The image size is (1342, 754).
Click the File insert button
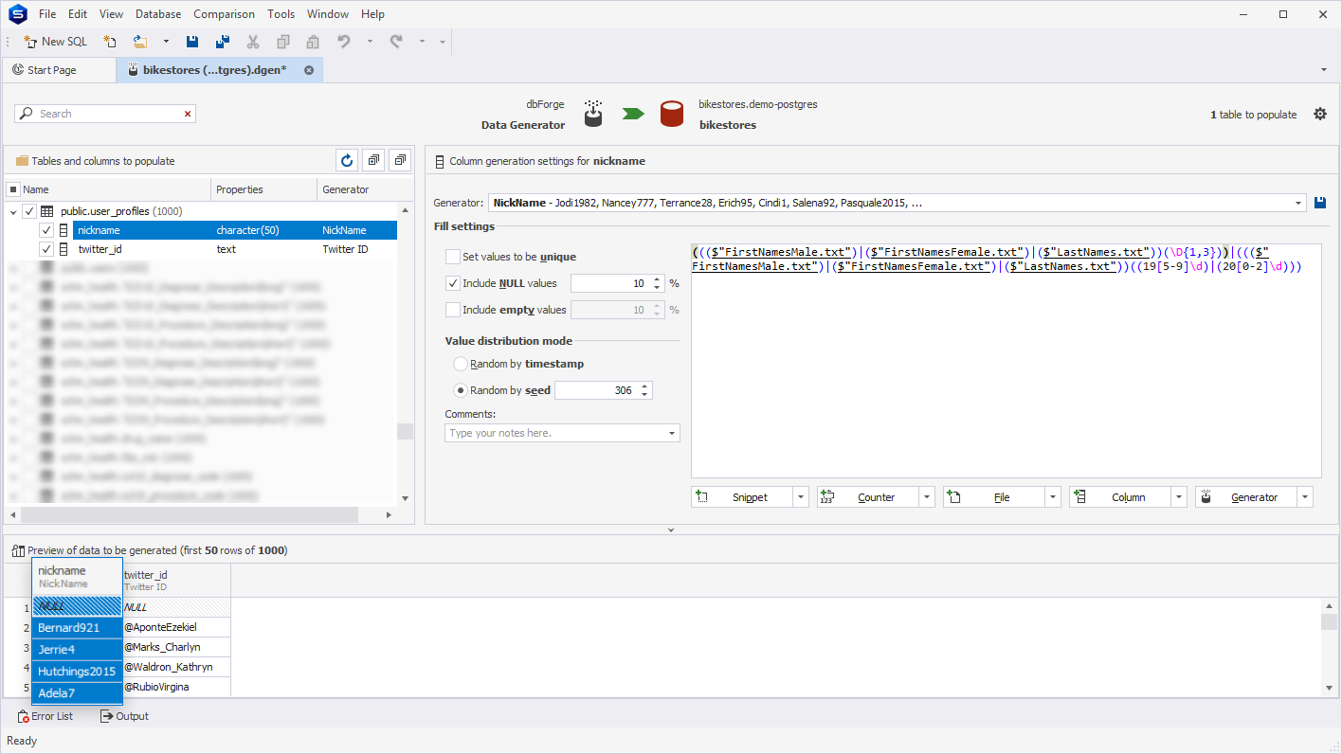994,497
